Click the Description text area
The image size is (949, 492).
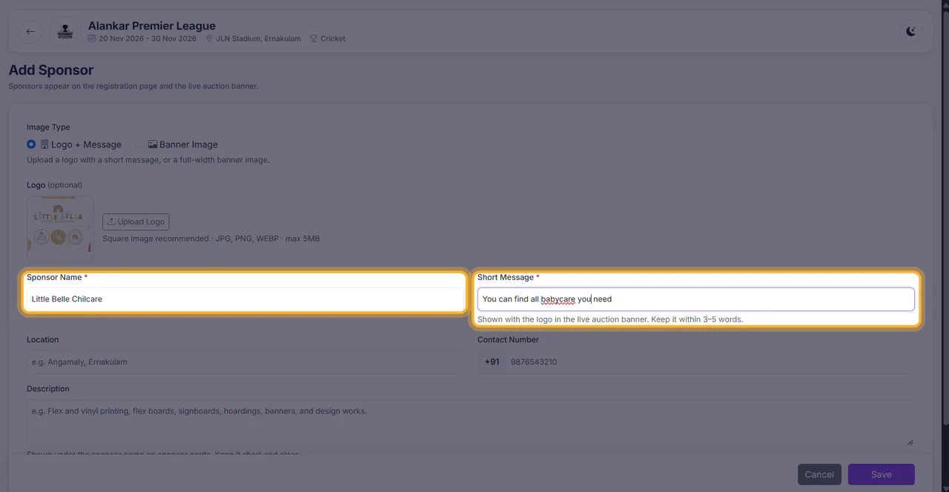(x=471, y=423)
